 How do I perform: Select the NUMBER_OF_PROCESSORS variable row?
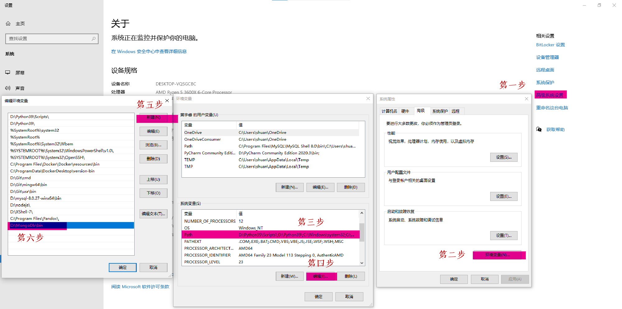point(271,221)
